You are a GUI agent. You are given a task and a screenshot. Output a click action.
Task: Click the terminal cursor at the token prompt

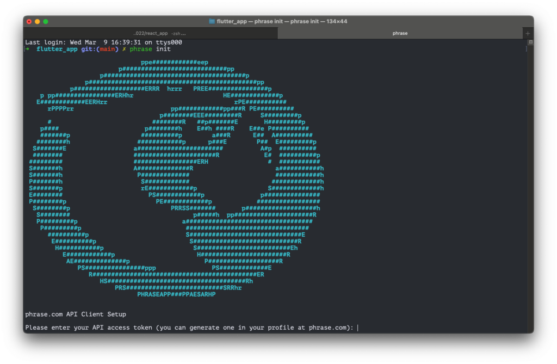pyautogui.click(x=358, y=327)
